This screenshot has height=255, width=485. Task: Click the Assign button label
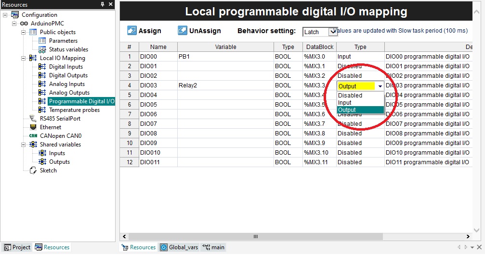tap(150, 31)
